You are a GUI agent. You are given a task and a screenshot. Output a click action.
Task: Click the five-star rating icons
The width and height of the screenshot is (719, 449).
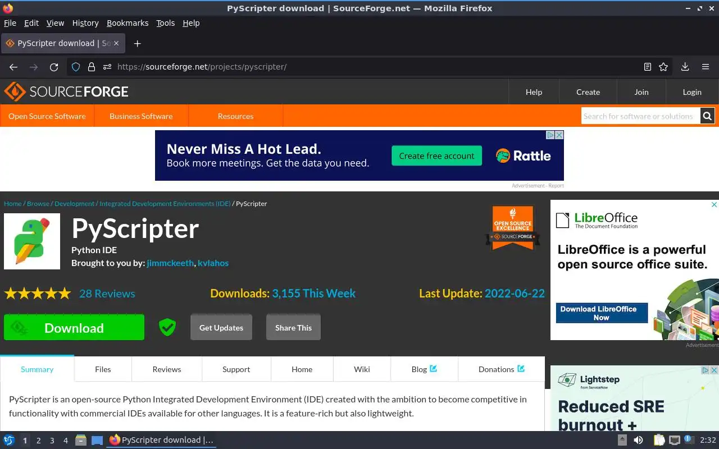(x=38, y=294)
